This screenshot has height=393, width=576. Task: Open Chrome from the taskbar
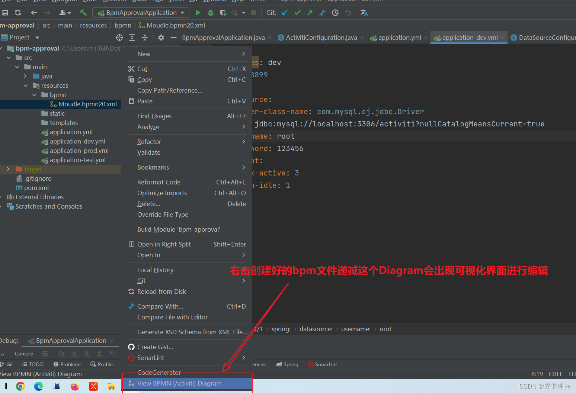(x=20, y=386)
